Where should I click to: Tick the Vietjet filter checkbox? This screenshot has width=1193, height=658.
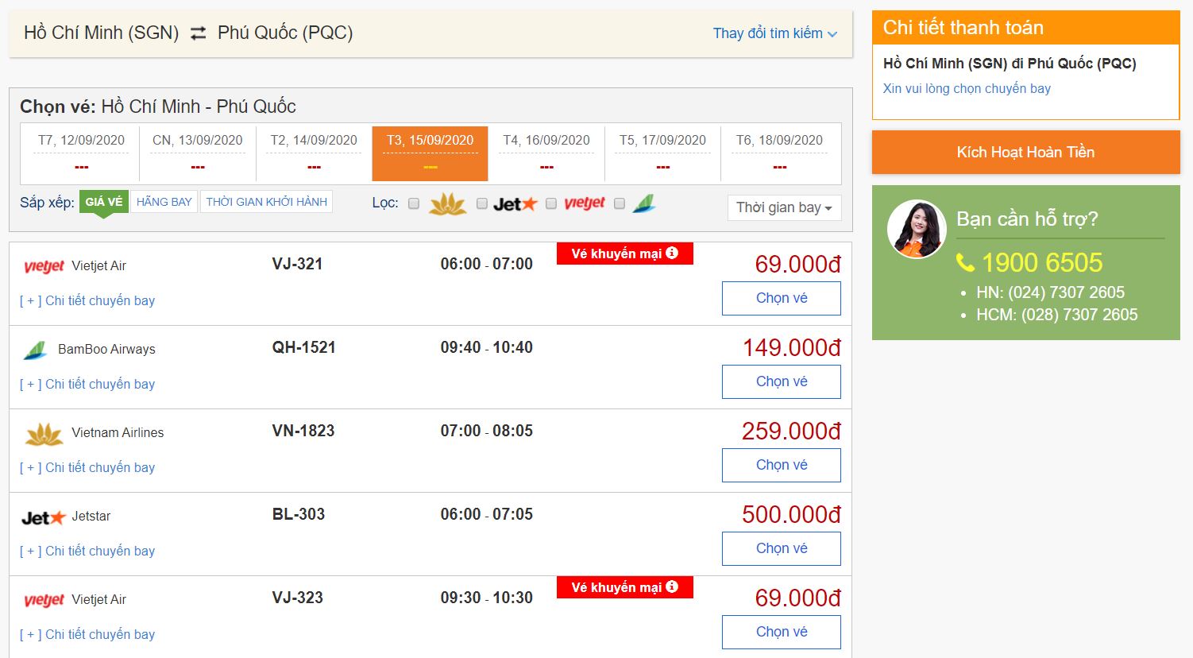[x=551, y=203]
